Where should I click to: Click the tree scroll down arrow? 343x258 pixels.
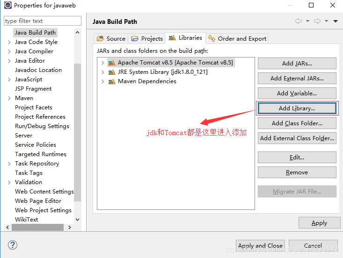click(x=77, y=220)
